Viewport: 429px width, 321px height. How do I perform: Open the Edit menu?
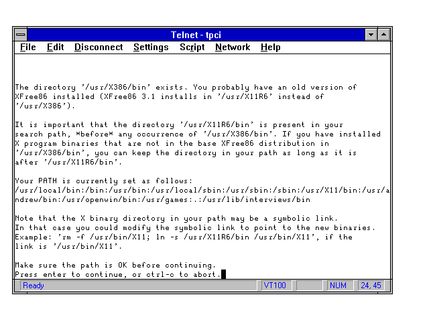(55, 47)
